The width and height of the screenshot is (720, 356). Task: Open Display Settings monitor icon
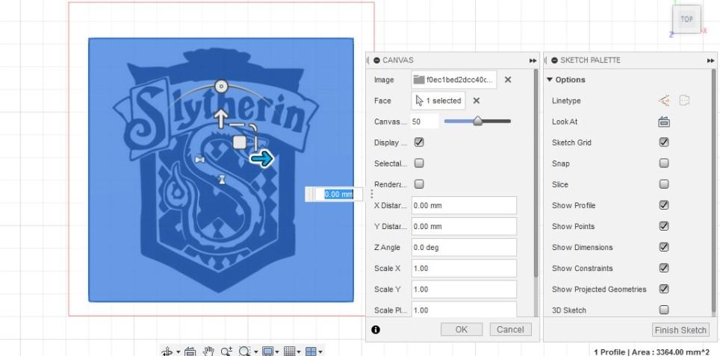coord(267,352)
